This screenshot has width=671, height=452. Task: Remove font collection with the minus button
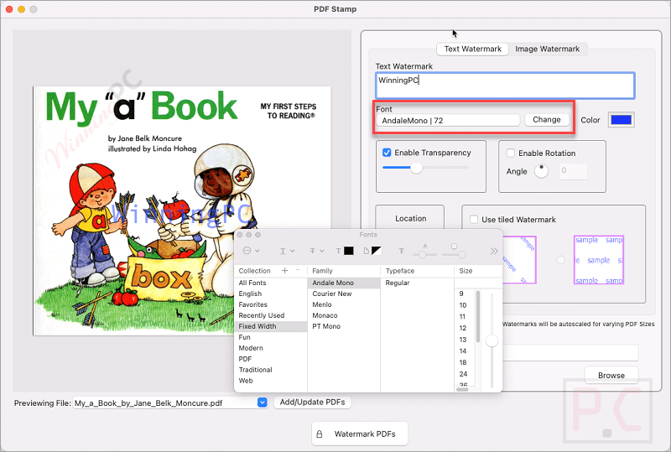click(x=298, y=271)
